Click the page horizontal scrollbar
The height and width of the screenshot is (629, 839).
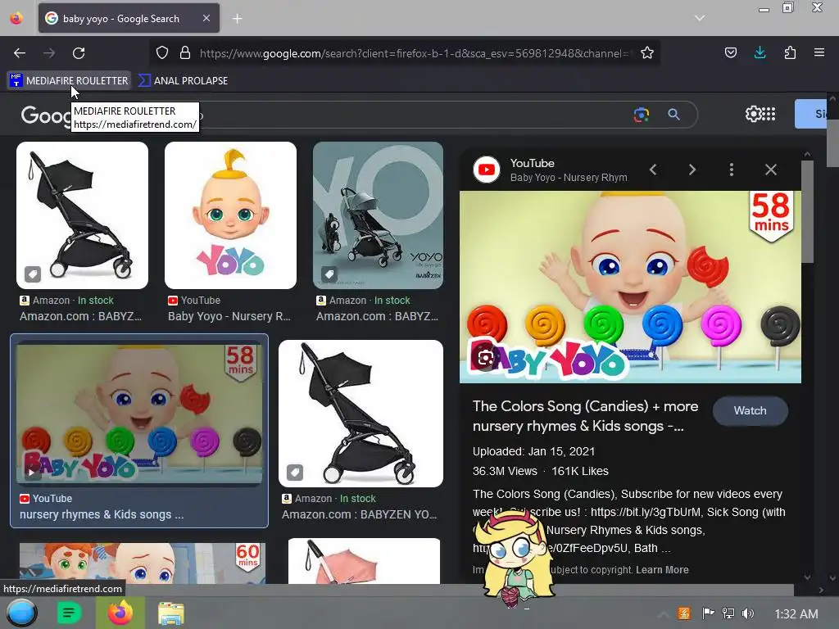(x=397, y=590)
